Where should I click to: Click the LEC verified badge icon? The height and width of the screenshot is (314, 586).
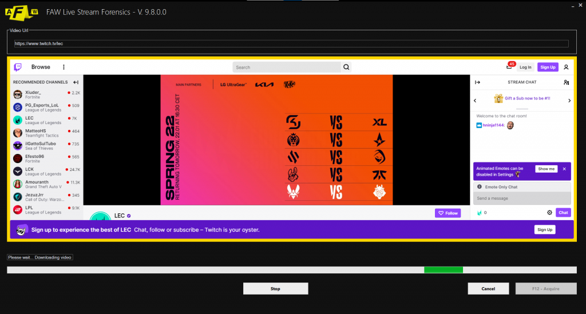tap(129, 216)
